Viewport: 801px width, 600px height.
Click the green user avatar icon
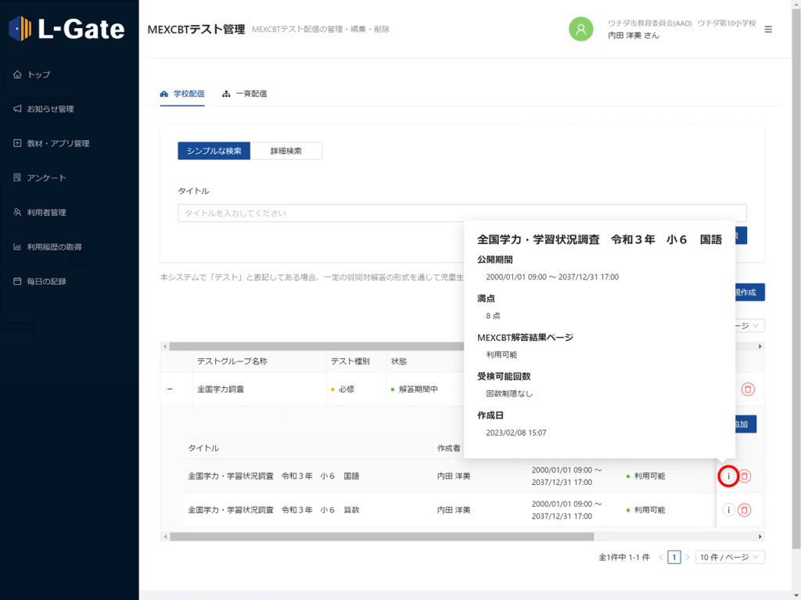click(x=580, y=30)
